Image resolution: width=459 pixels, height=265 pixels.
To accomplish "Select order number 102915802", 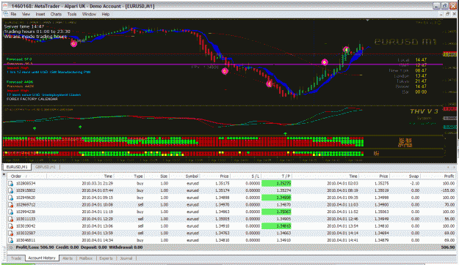I will (26, 190).
